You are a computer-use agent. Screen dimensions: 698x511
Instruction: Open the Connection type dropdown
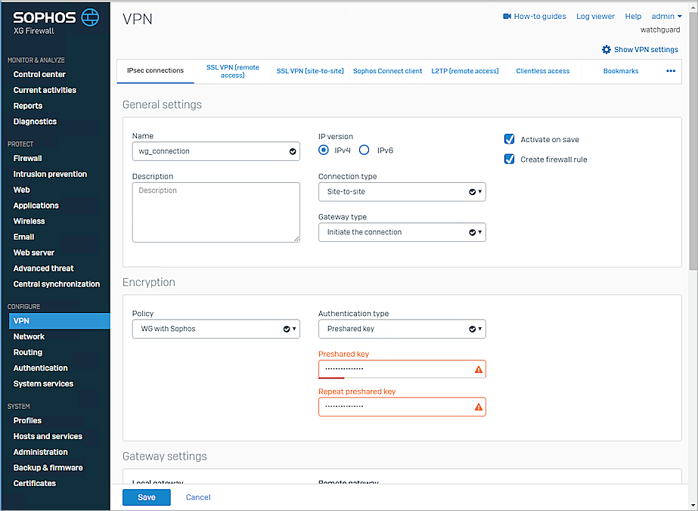tap(402, 192)
